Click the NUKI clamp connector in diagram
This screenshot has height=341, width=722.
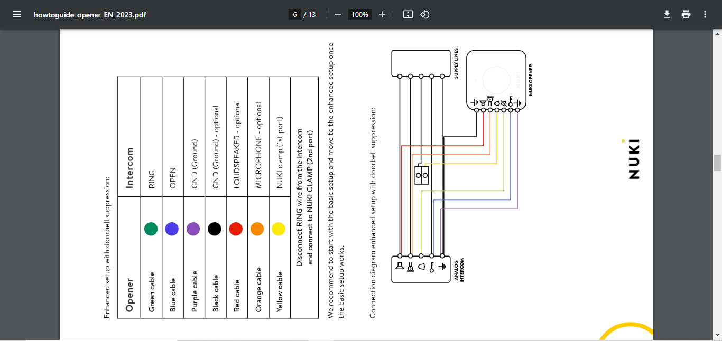coord(421,175)
